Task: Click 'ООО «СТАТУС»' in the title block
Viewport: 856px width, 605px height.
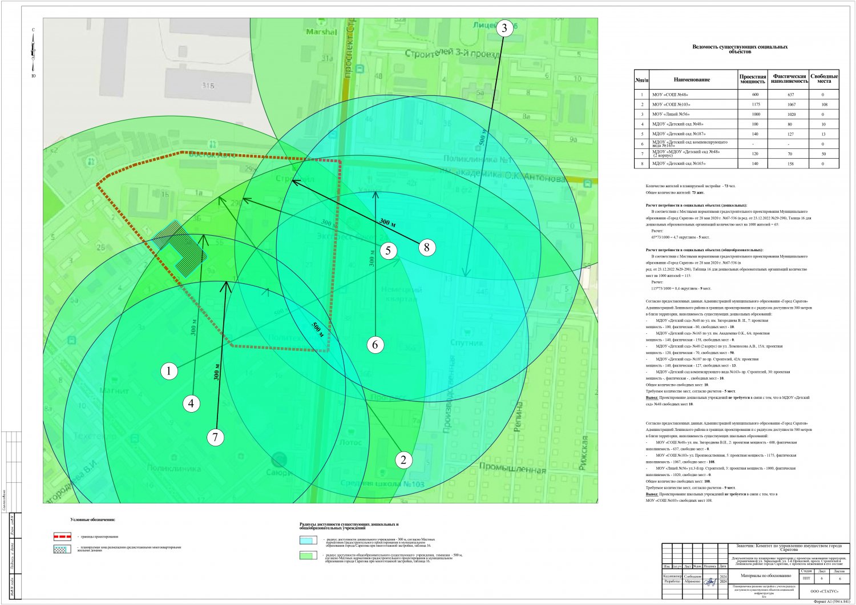Action: click(x=824, y=591)
